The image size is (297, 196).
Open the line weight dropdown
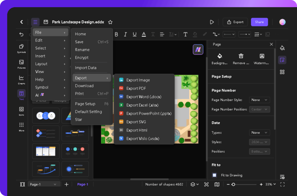click(258, 34)
